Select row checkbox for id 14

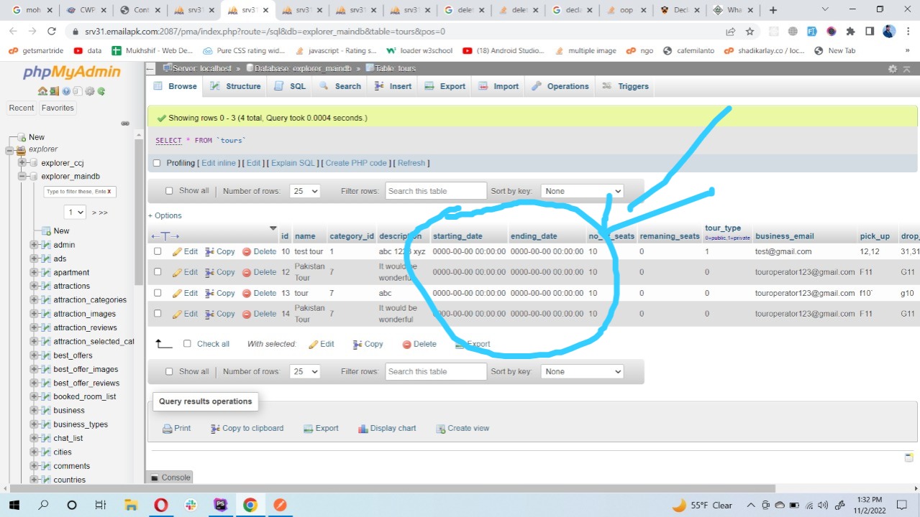coord(158,314)
